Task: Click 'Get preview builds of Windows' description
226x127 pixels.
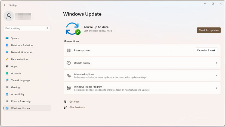Action: click(x=112, y=90)
